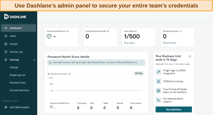This screenshot has height=115, width=213.
Task: Click the shield icon in top score card
Action: (x=49, y=36)
